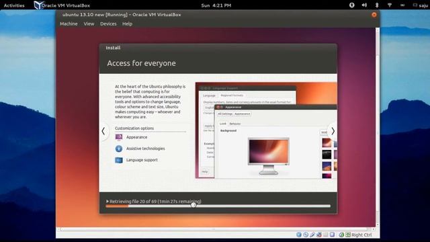This screenshot has height=242, width=430.
Task: Open the Help menu in VirtualBox
Action: pyautogui.click(x=127, y=24)
